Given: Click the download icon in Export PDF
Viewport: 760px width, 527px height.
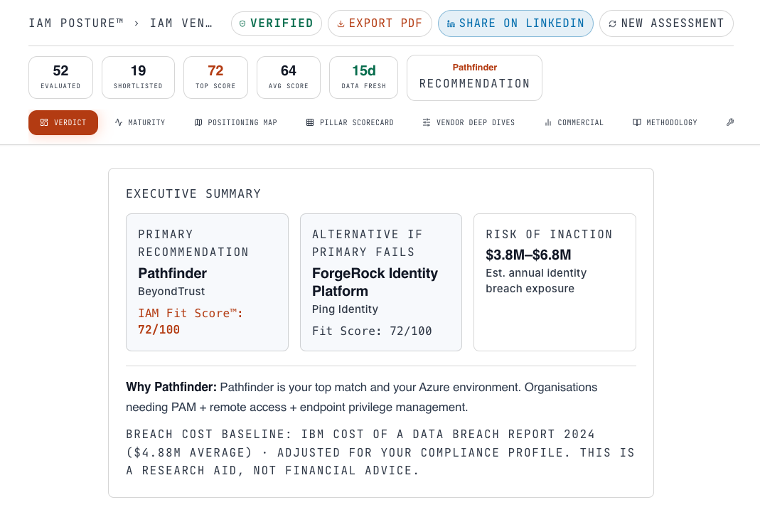Looking at the screenshot, I should coord(341,23).
